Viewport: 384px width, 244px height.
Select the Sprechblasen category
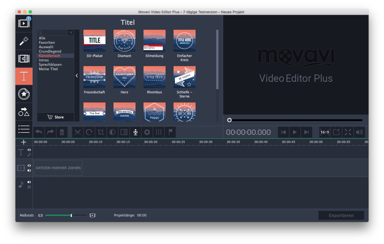pyautogui.click(x=50, y=64)
